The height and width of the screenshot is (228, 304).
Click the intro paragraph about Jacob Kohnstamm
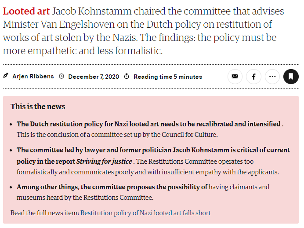[x=144, y=31]
